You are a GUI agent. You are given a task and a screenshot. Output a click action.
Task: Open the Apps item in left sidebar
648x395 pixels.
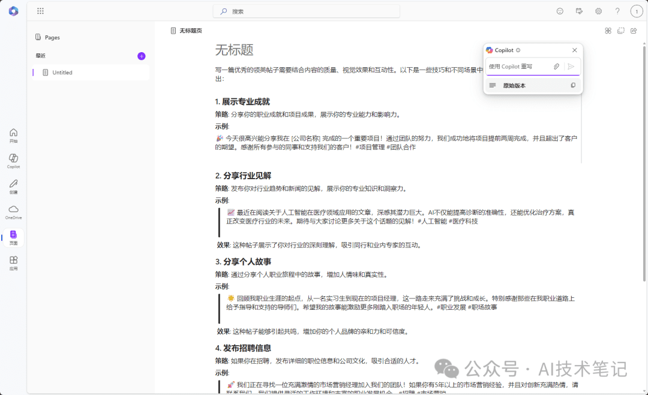(x=14, y=263)
